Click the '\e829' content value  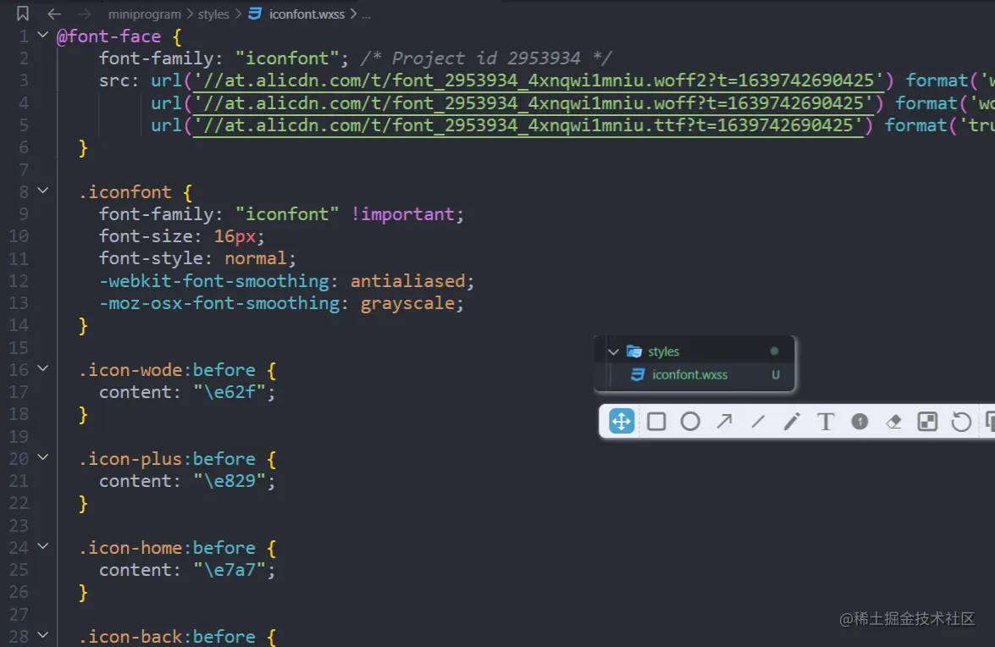(x=229, y=481)
